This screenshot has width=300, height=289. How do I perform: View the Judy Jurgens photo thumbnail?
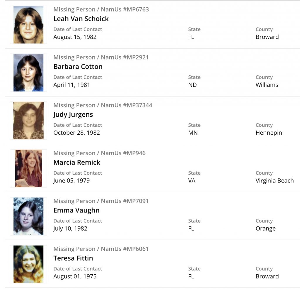tap(28, 121)
